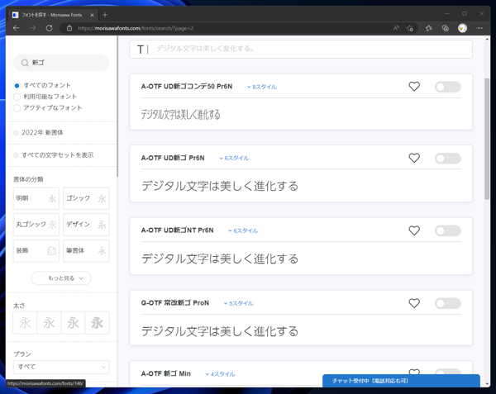Activate the A-OTF UD新ゴNT Pr6N toggle
The image size is (496, 394).
pos(447,230)
